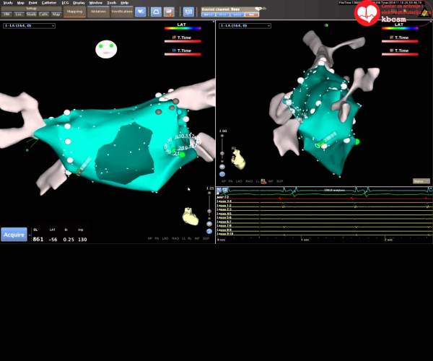Select PA view in left viewer
433x361 pixels.
pyautogui.click(x=157, y=238)
